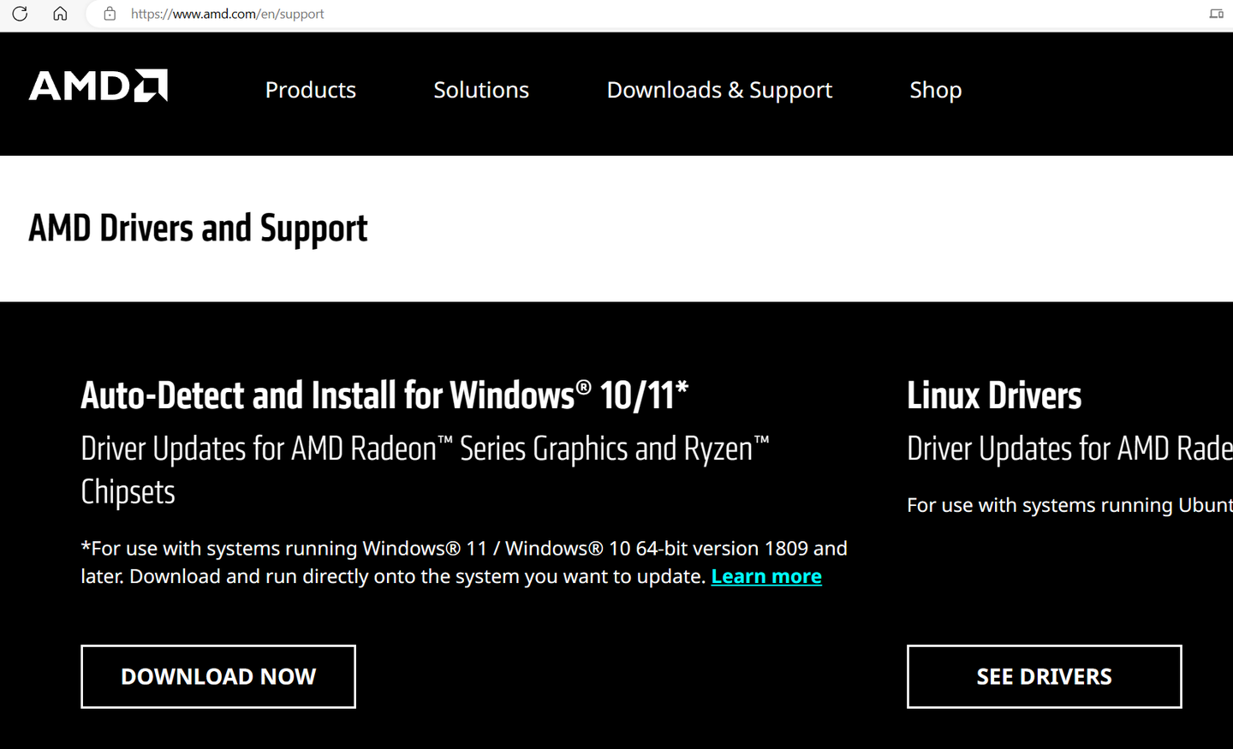This screenshot has height=749, width=1233.
Task: Click the Windows 10 64-bit version note
Action: pos(463,562)
